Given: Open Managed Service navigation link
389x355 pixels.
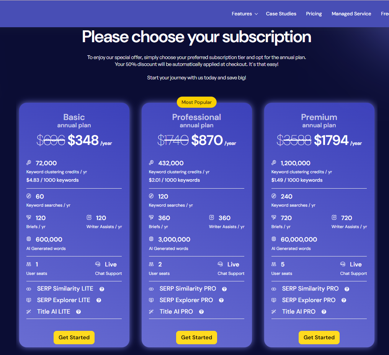Looking at the screenshot, I should pos(351,14).
